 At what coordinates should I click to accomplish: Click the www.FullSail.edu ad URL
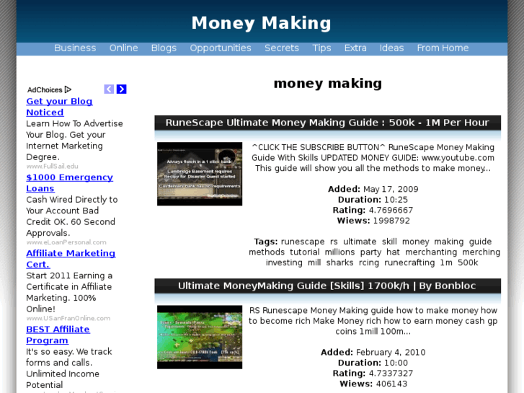tap(52, 167)
